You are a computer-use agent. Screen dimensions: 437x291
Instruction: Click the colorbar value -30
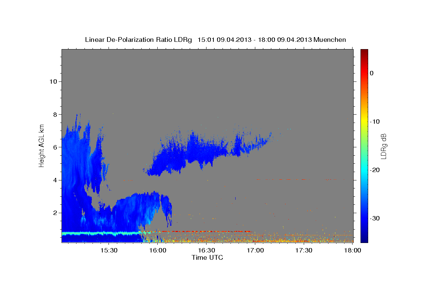(375, 218)
